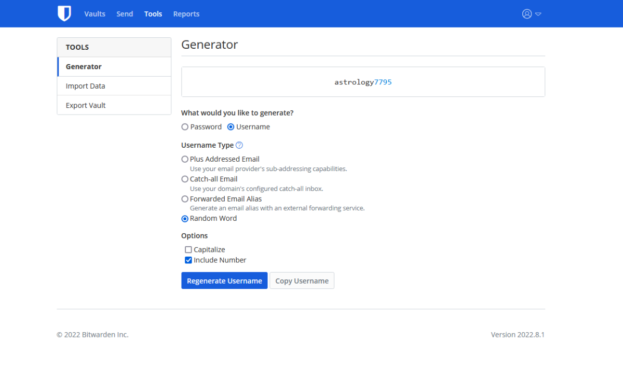Screen dimensions: 623x367
Task: Open the Send tab
Action: (x=125, y=14)
